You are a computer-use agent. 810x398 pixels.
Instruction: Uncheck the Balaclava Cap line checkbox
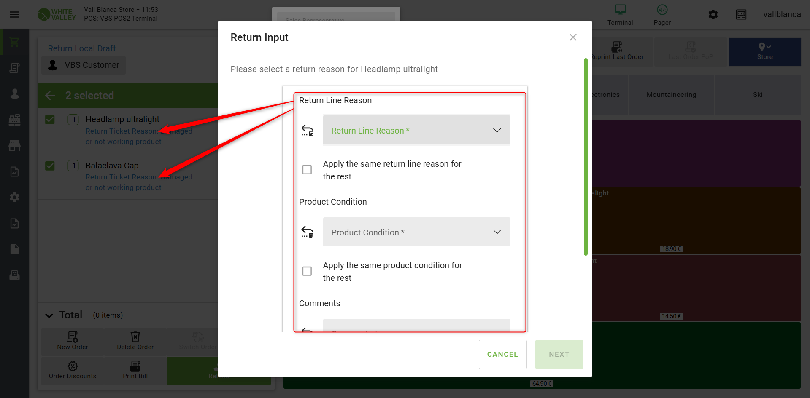pyautogui.click(x=50, y=166)
